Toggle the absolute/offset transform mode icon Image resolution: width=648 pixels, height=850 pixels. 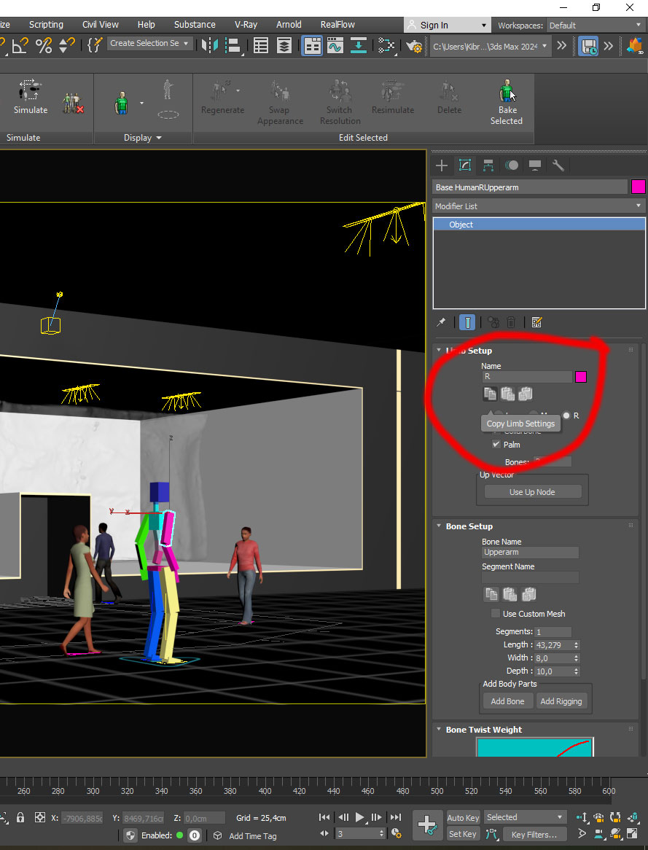click(39, 817)
